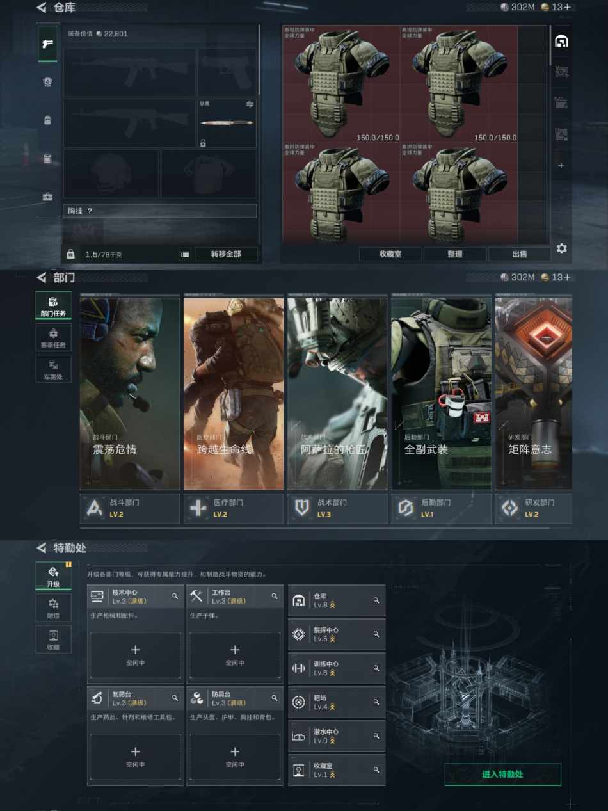Click the 整理 button to sort items
The image size is (608, 811).
coord(455,254)
